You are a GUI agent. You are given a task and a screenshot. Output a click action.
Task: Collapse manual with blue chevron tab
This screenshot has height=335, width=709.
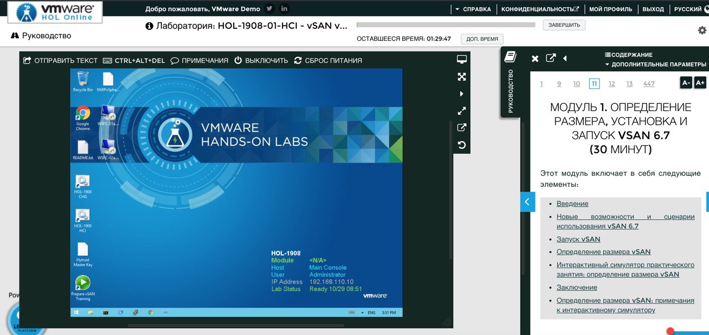click(x=527, y=202)
